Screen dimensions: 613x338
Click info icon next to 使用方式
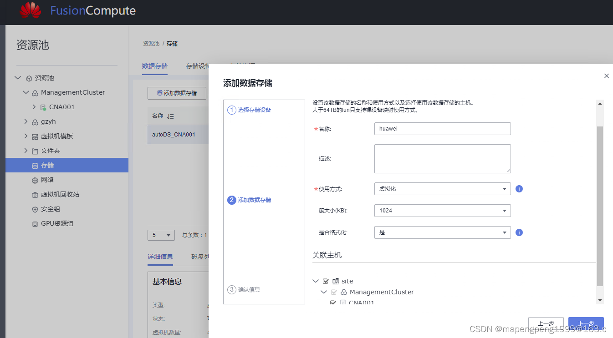519,188
